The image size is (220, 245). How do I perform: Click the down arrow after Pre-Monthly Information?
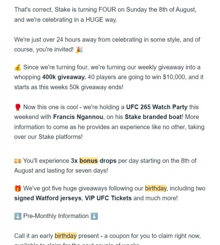[x=94, y=216]
